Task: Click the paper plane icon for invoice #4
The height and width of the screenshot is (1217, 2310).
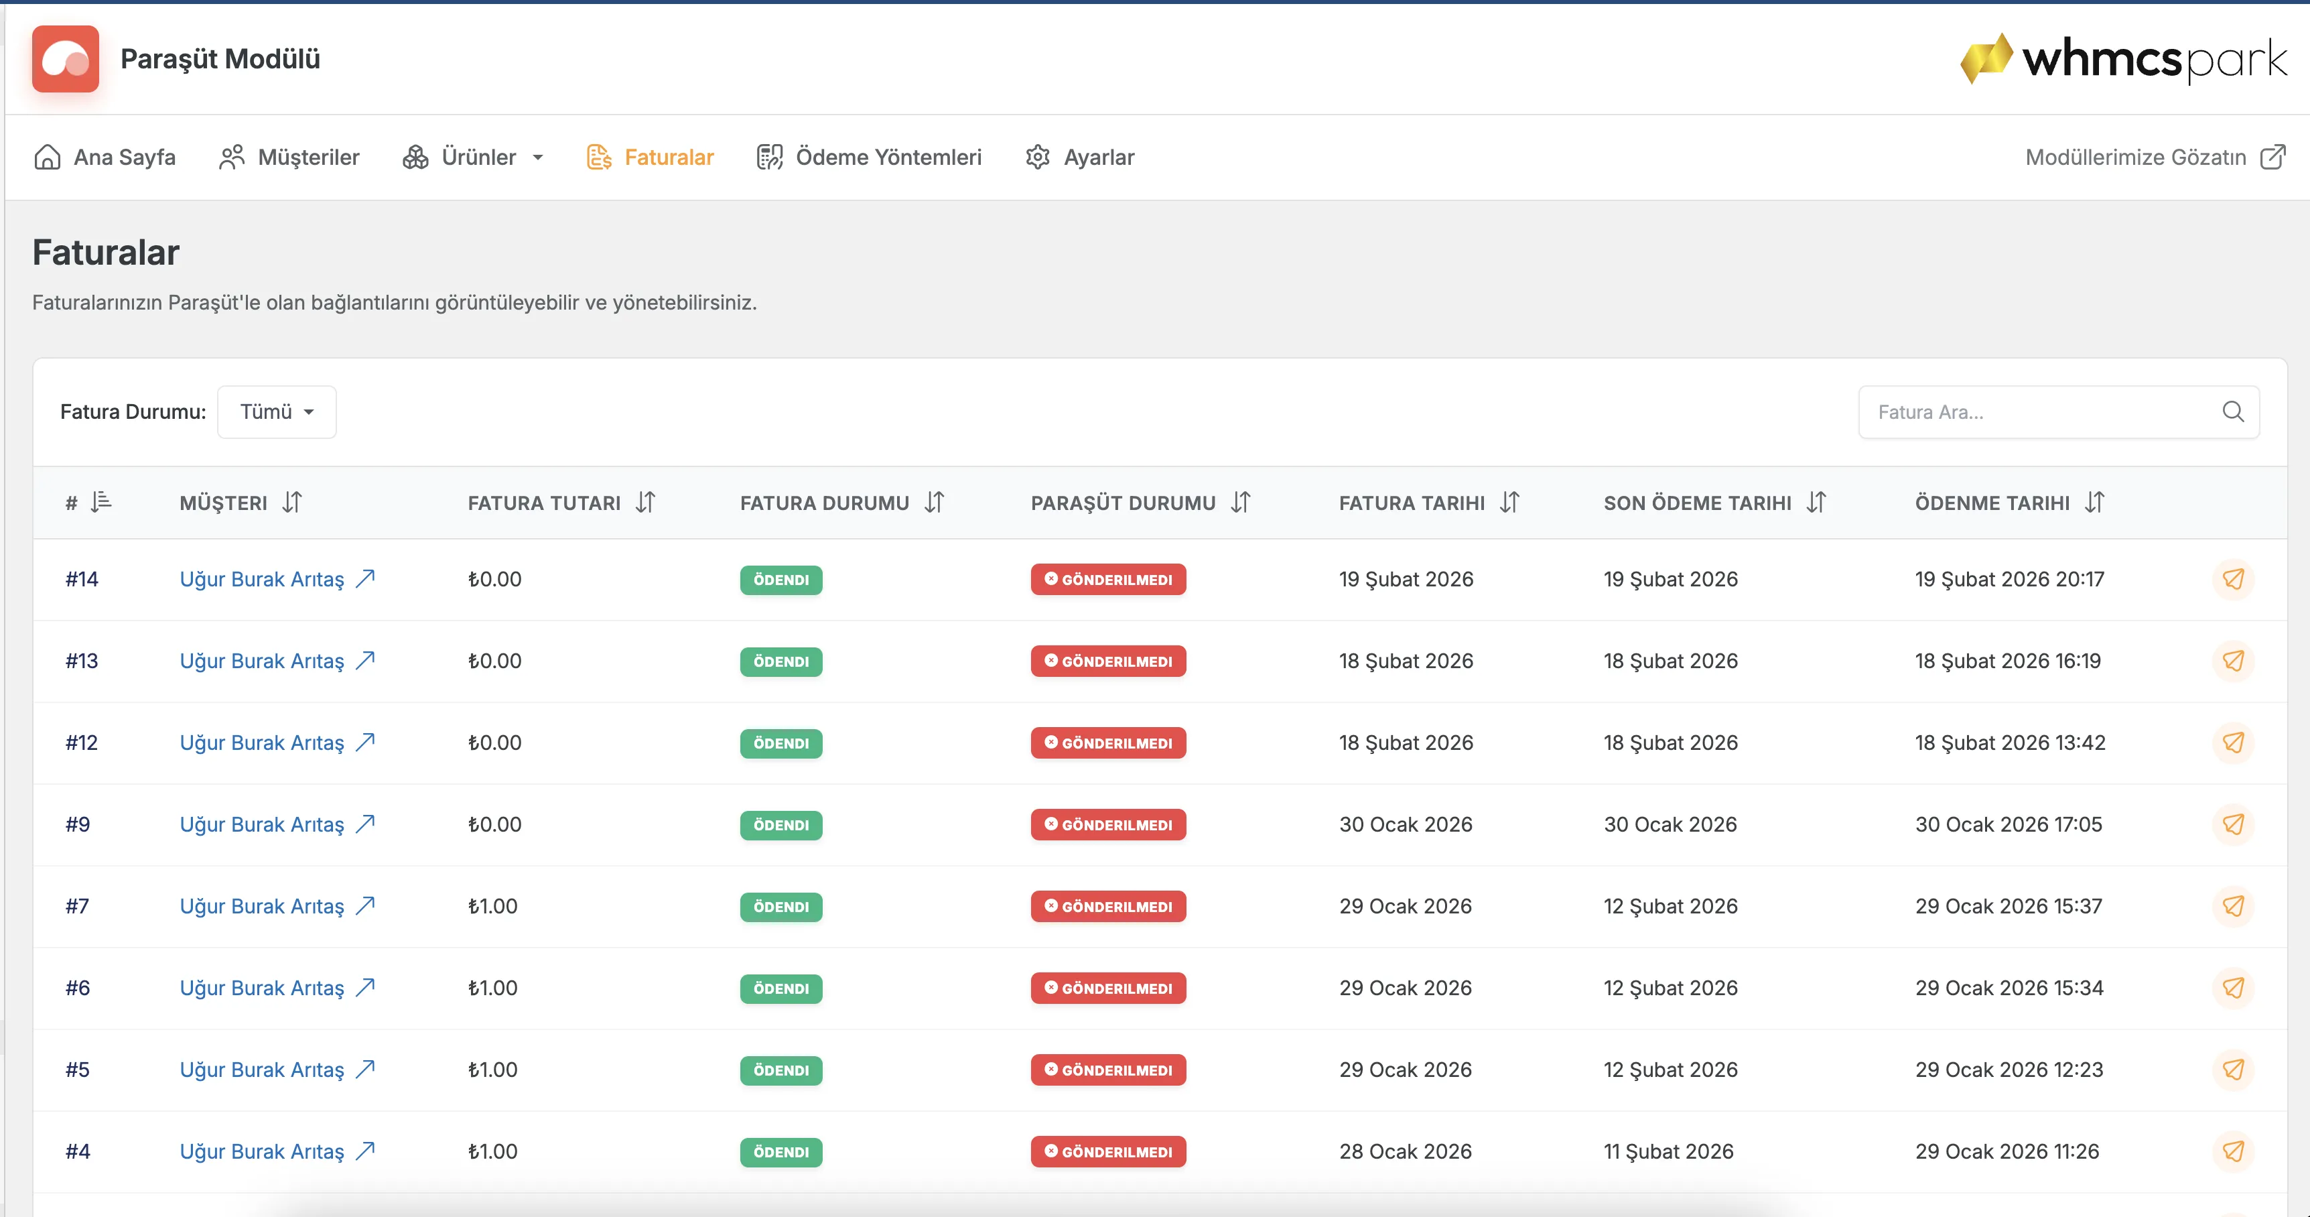Action: pos(2233,1151)
